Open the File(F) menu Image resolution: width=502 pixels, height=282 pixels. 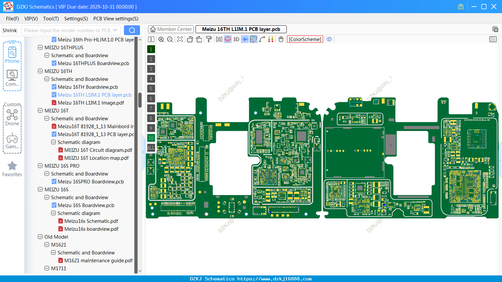click(x=13, y=19)
